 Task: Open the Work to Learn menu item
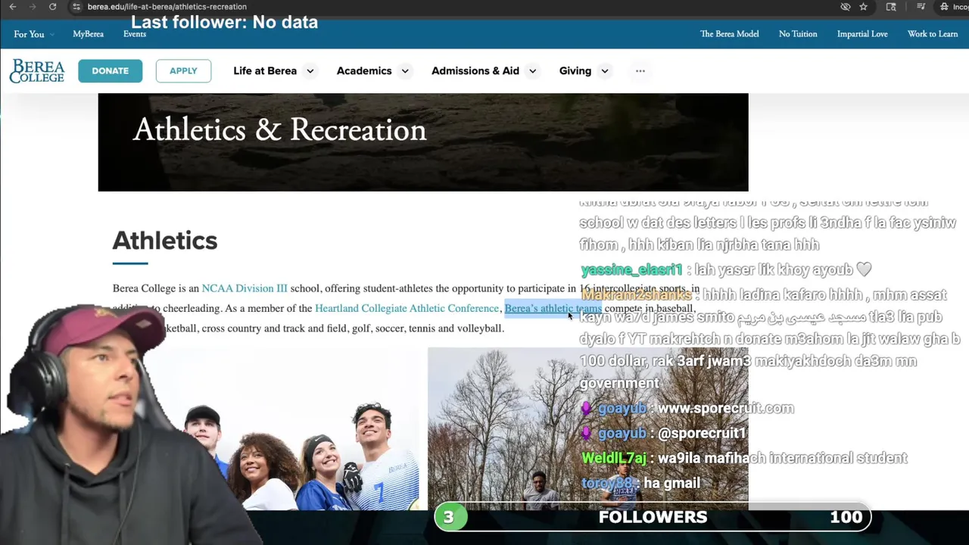click(x=933, y=34)
